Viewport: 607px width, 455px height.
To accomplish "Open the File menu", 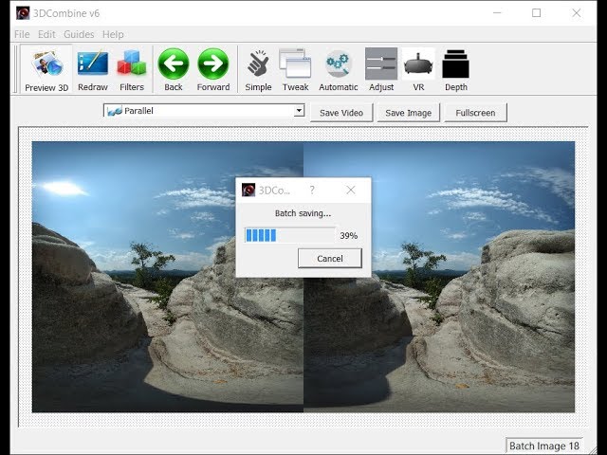I will click(22, 34).
